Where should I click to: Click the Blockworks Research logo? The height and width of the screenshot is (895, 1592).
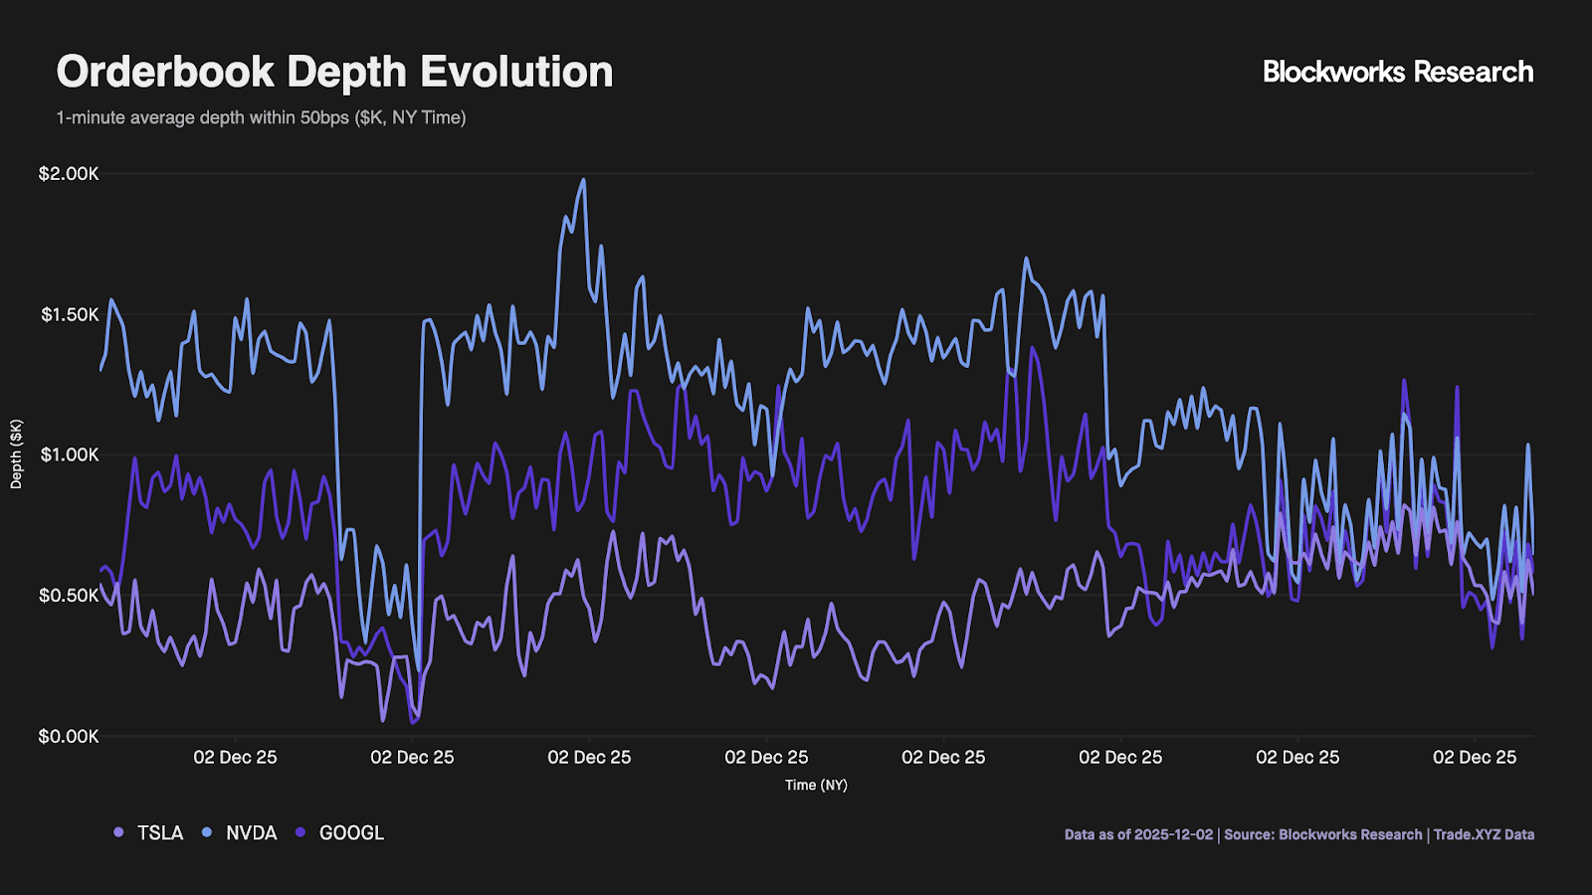[x=1397, y=72]
